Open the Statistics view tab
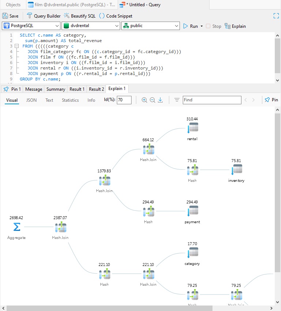 [70, 100]
